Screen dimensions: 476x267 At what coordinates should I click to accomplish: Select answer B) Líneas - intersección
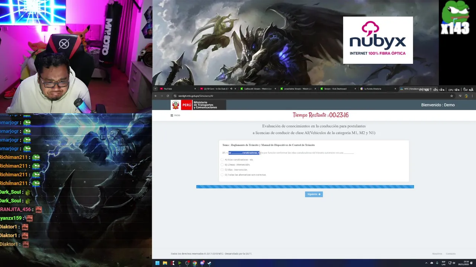pyautogui.click(x=222, y=165)
